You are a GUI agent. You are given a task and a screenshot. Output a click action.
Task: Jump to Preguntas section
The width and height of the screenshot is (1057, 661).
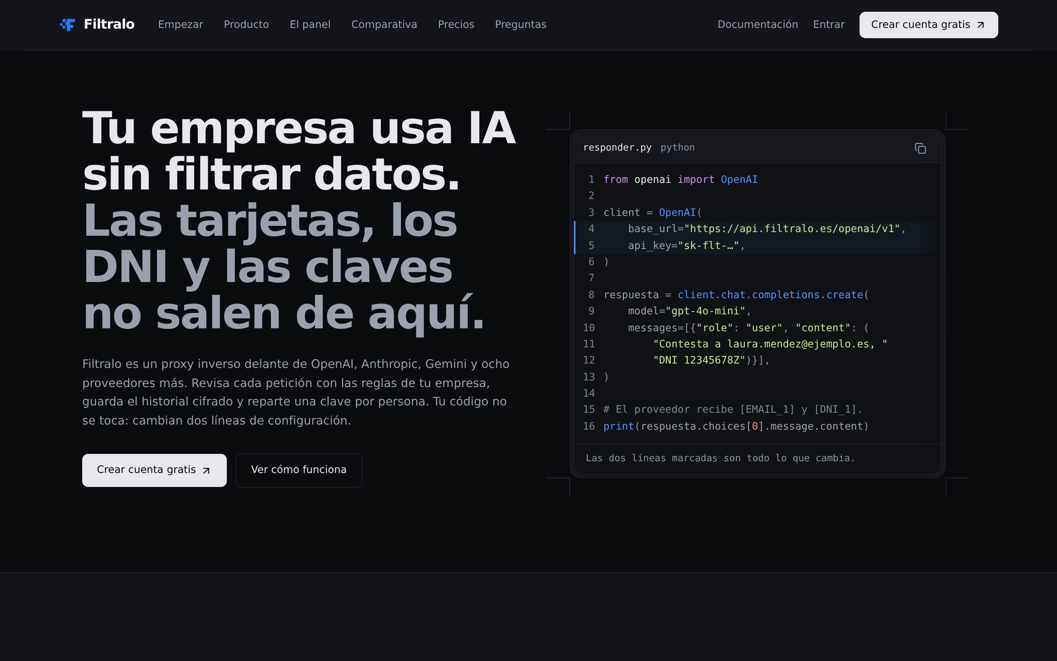click(521, 25)
